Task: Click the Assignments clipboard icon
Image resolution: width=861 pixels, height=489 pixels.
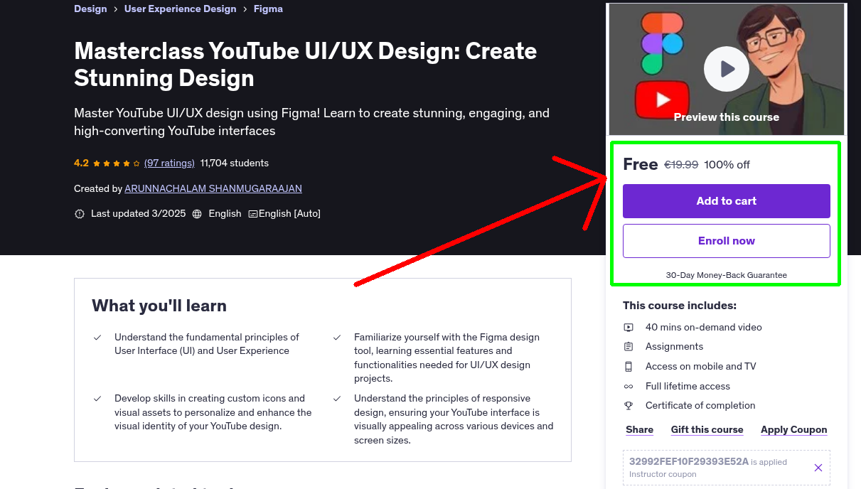Action: tap(629, 347)
